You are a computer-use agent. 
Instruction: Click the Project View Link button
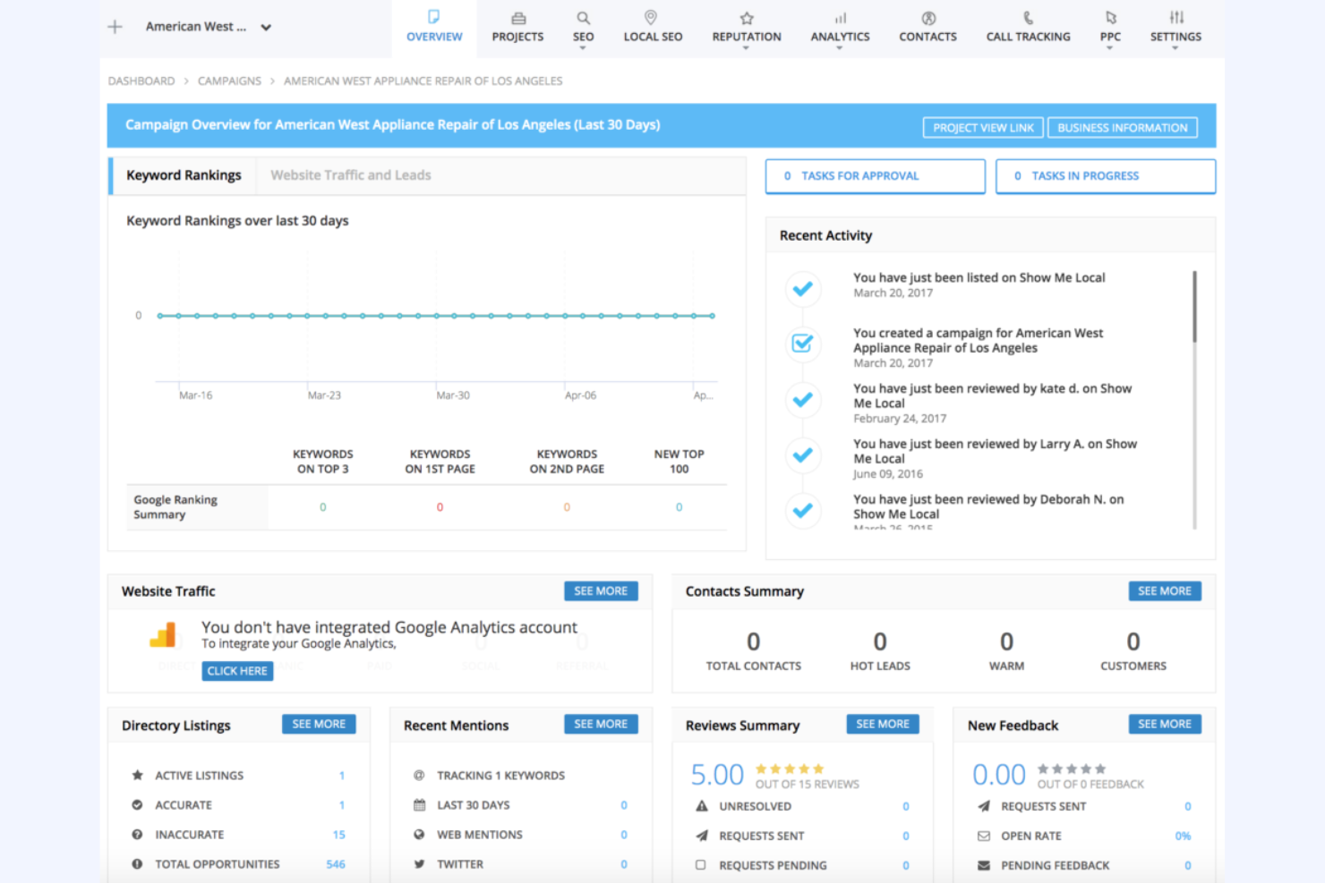[x=983, y=127]
